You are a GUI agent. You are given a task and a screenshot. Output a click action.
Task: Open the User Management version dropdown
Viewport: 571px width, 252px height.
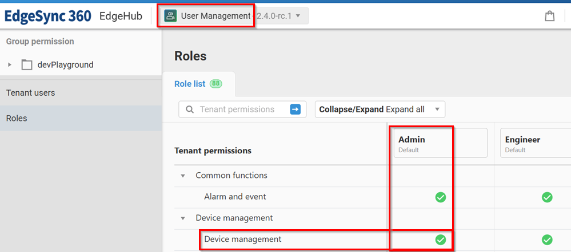pyautogui.click(x=298, y=16)
